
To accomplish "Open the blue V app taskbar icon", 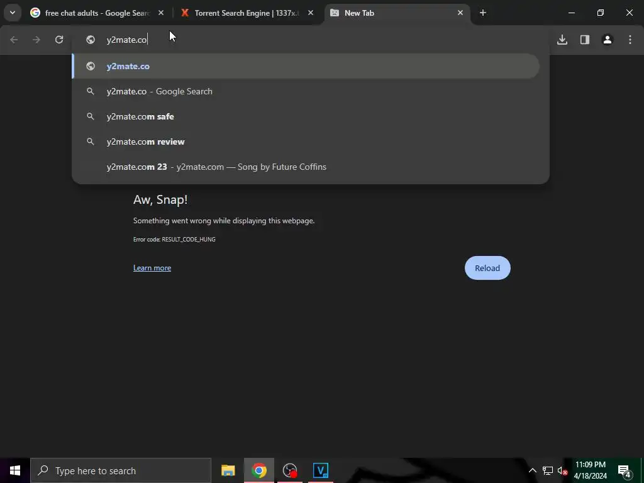I will click(320, 470).
